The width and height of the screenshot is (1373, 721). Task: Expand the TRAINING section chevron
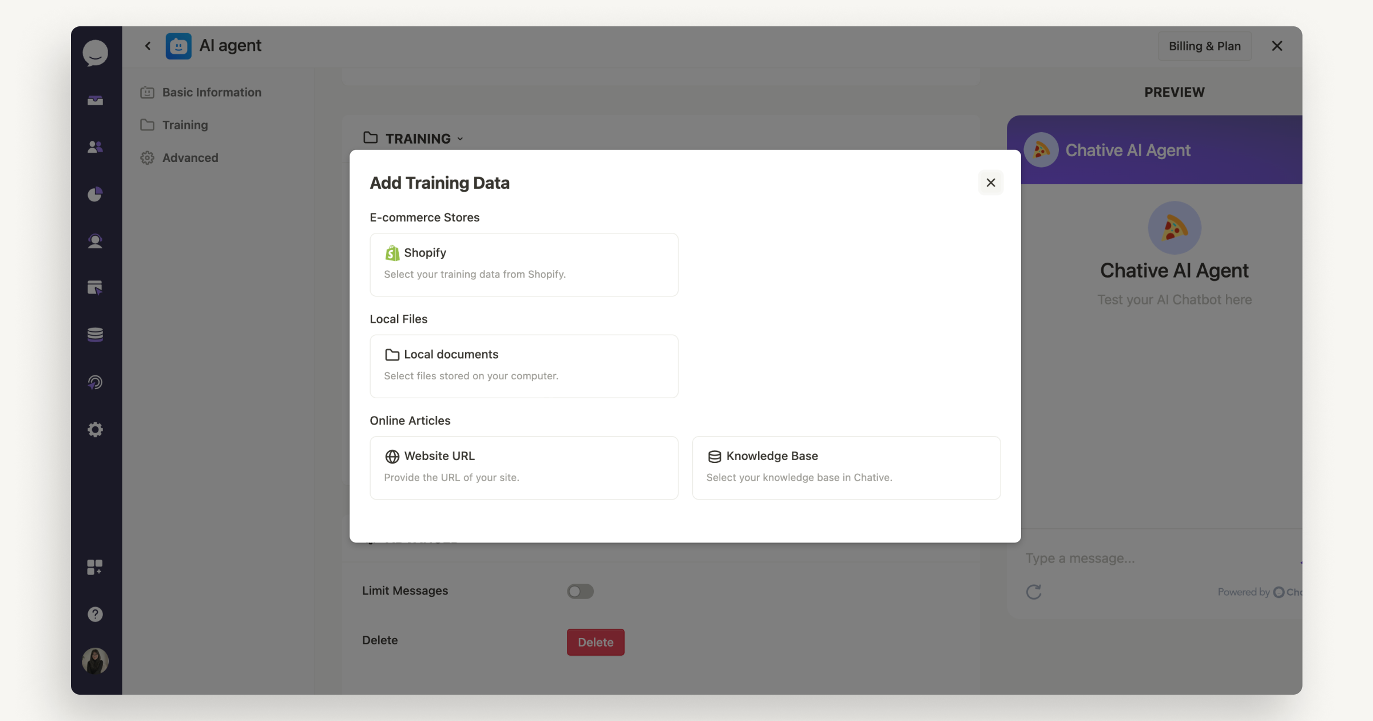(x=461, y=138)
